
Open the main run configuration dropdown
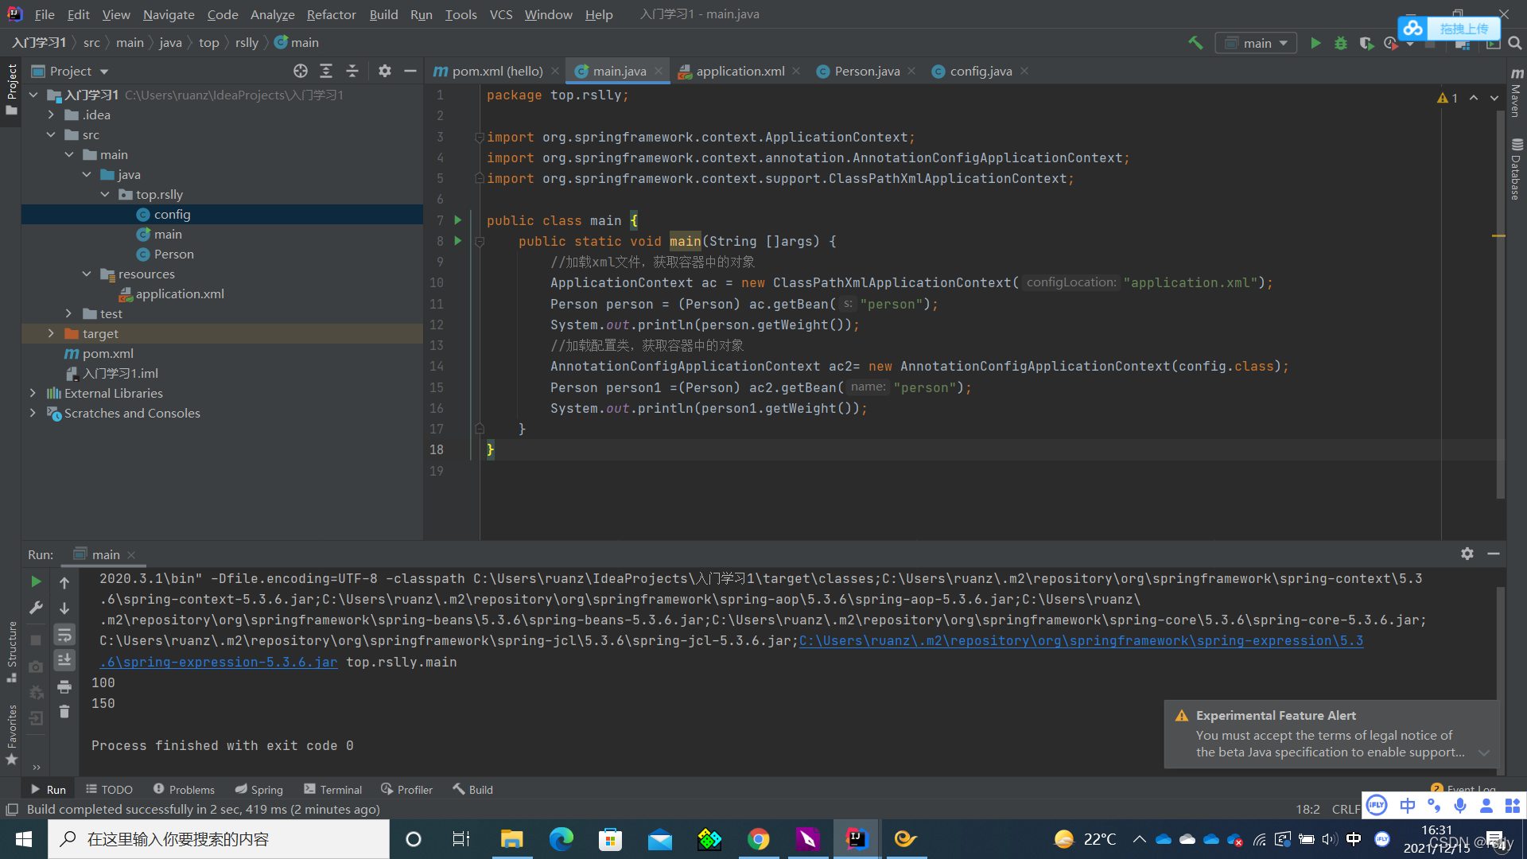pos(1257,43)
